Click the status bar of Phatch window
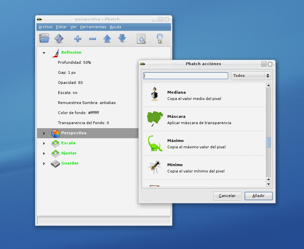Image resolution: width=304 pixels, height=249 pixels. [x=104, y=220]
